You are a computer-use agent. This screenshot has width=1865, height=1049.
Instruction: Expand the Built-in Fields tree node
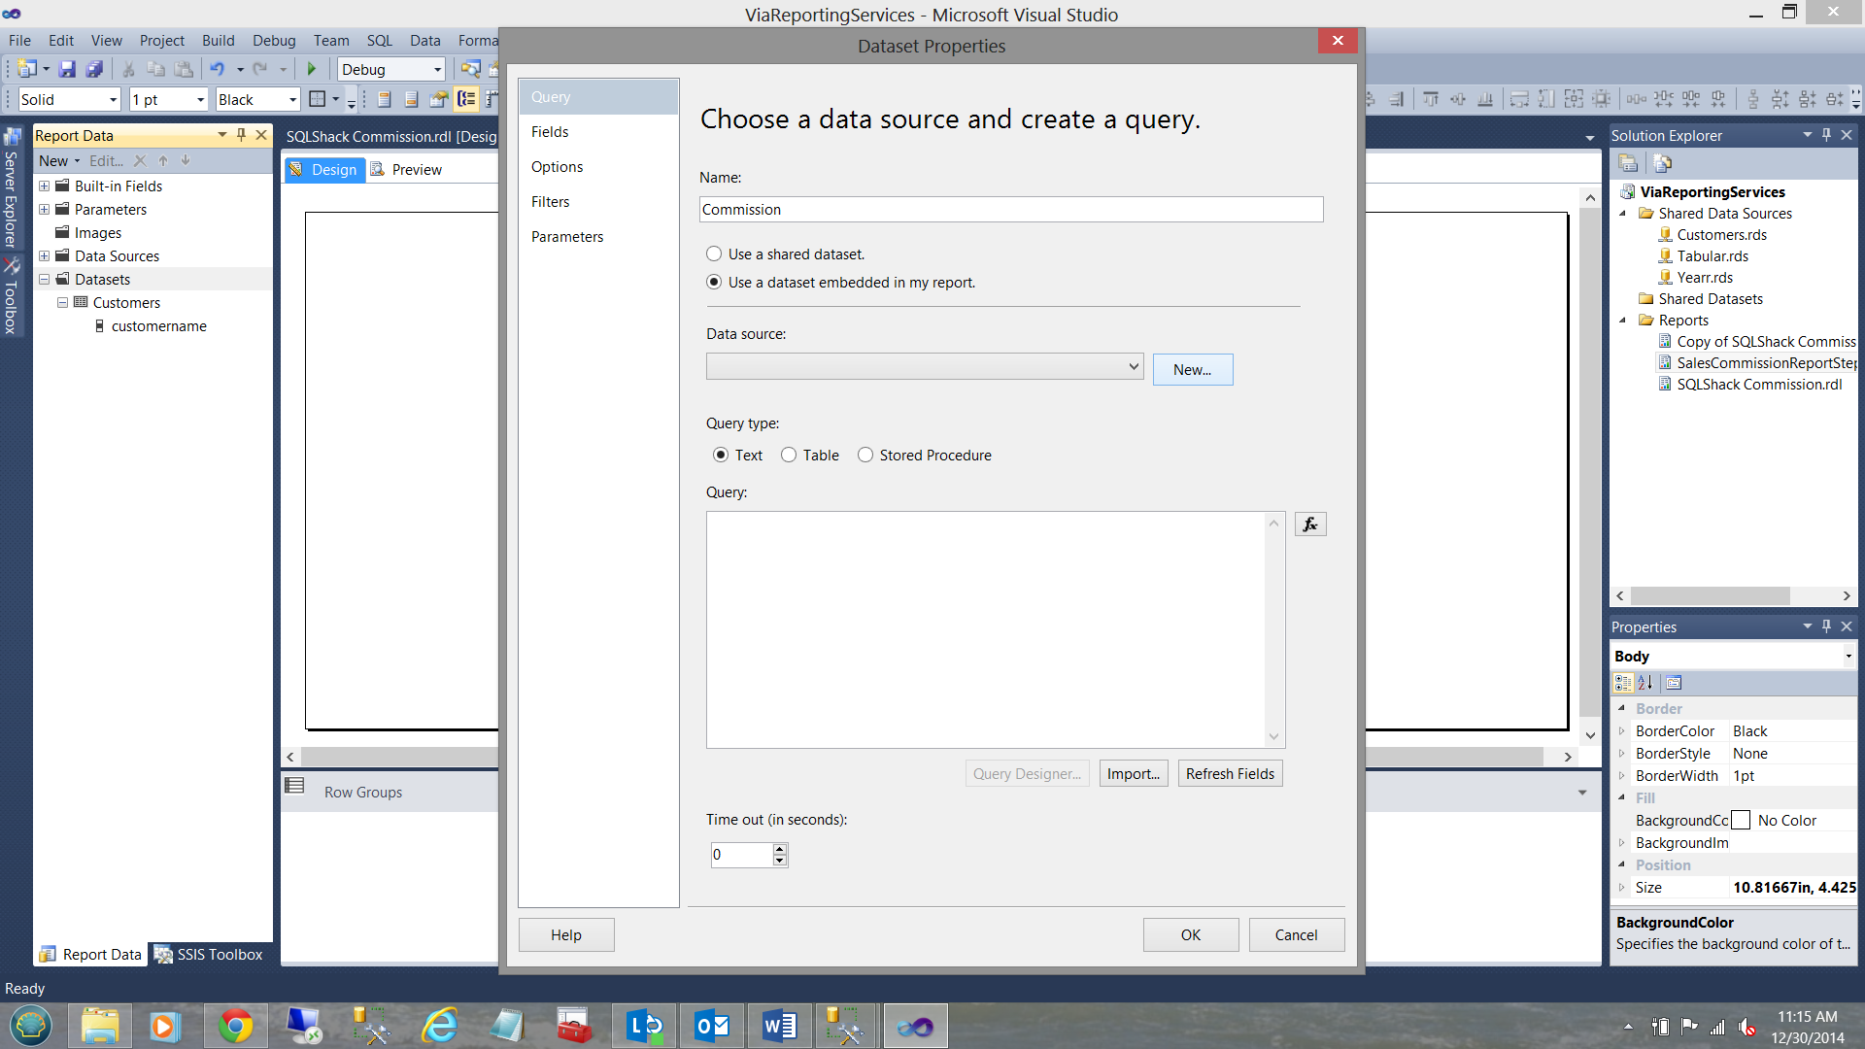(x=44, y=186)
